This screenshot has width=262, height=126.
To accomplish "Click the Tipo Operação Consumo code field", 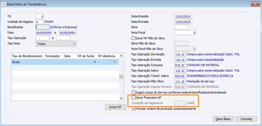I will tap(180, 65).
